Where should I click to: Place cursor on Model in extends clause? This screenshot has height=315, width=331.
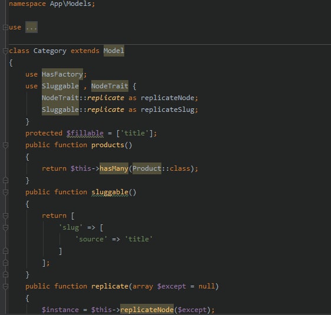pyautogui.click(x=114, y=51)
